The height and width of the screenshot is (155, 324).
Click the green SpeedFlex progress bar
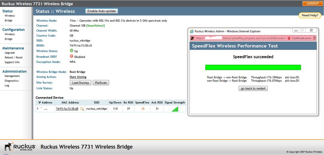253,67
